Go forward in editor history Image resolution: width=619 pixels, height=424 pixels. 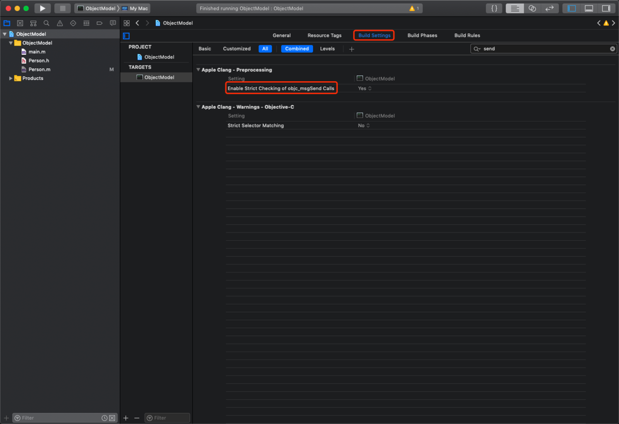point(147,23)
